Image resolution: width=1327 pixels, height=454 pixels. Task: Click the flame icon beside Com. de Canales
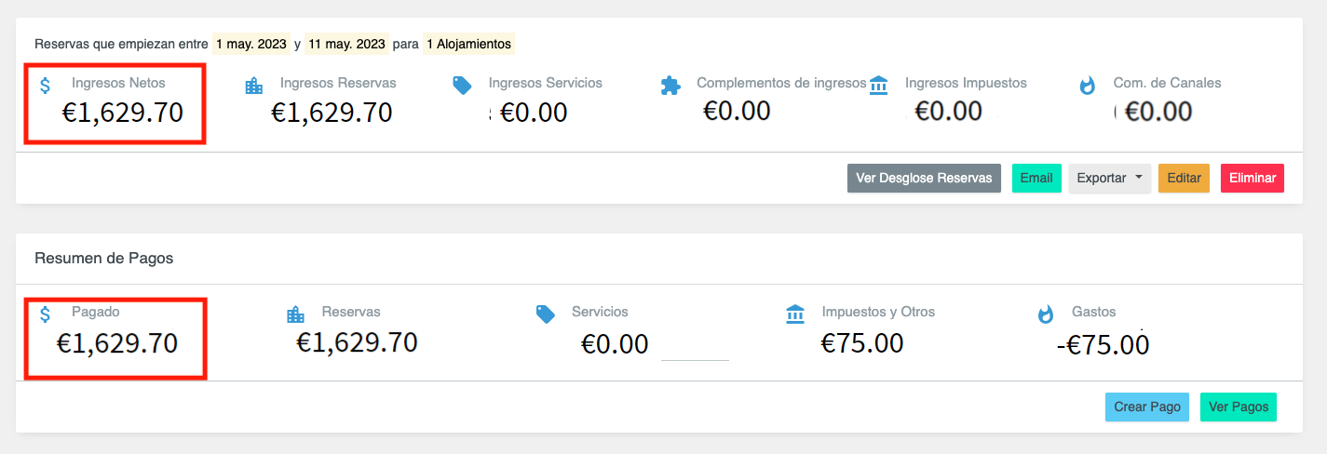pyautogui.click(x=1087, y=86)
